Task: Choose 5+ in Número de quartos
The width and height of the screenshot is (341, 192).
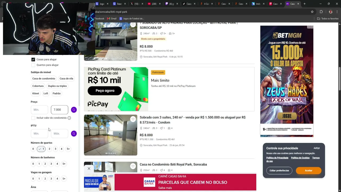Action: (x=68, y=149)
